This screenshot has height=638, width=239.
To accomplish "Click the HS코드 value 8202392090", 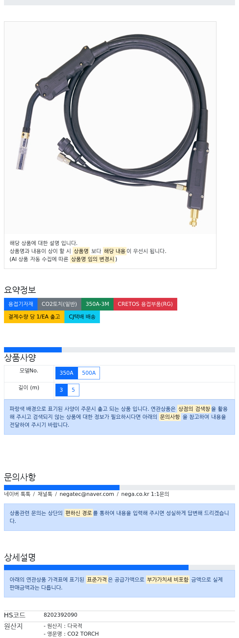I will [56, 615].
